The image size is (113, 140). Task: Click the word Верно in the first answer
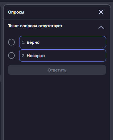point(33,42)
